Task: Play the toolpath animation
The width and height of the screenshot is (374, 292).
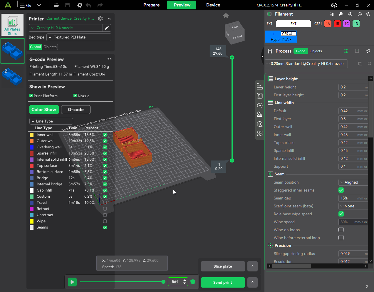Action: pyautogui.click(x=72, y=282)
